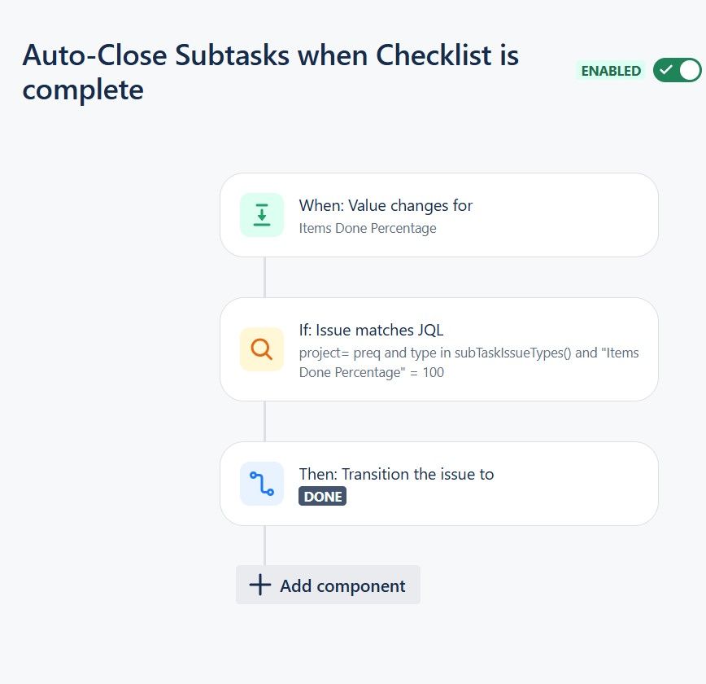Expand the If: Issue matches JQL condition
706x684 pixels.
tap(439, 350)
